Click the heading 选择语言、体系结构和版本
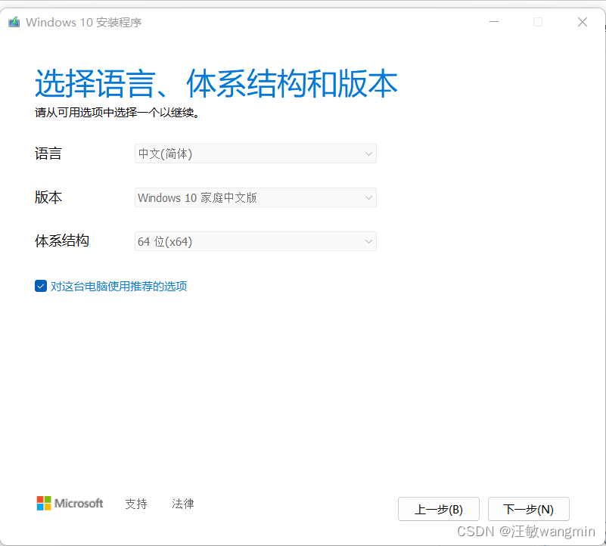 pos(216,83)
